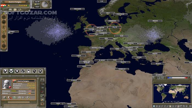192x108 pixels.
Task: Click the game speed clock dial
Action: pyautogui.click(x=45, y=4)
